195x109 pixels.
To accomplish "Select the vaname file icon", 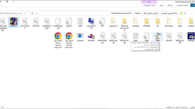I will (80, 37).
